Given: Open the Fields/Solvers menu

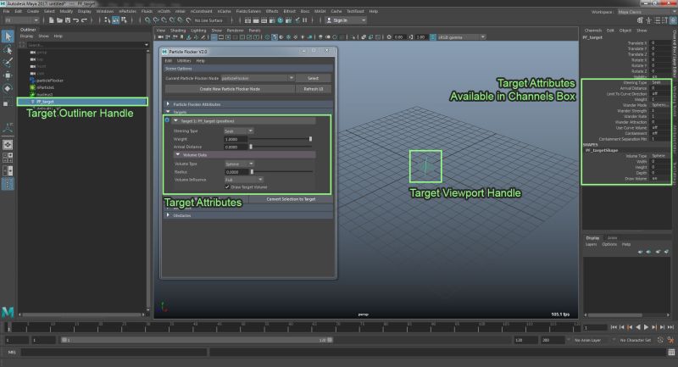Looking at the screenshot, I should [248, 11].
